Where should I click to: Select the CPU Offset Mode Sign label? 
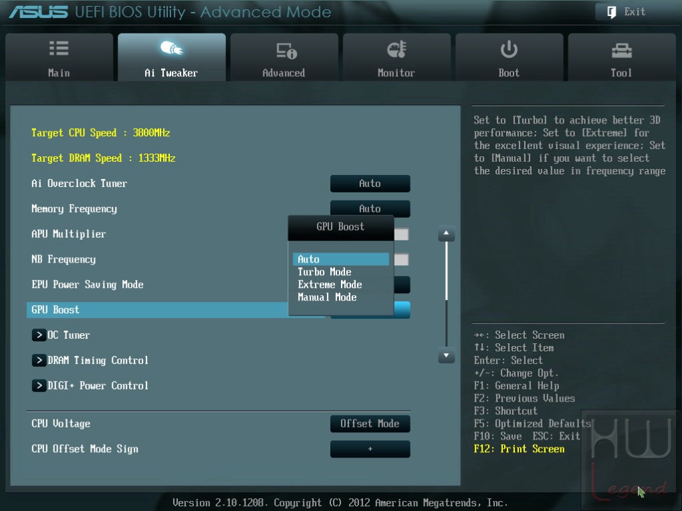pyautogui.click(x=84, y=449)
